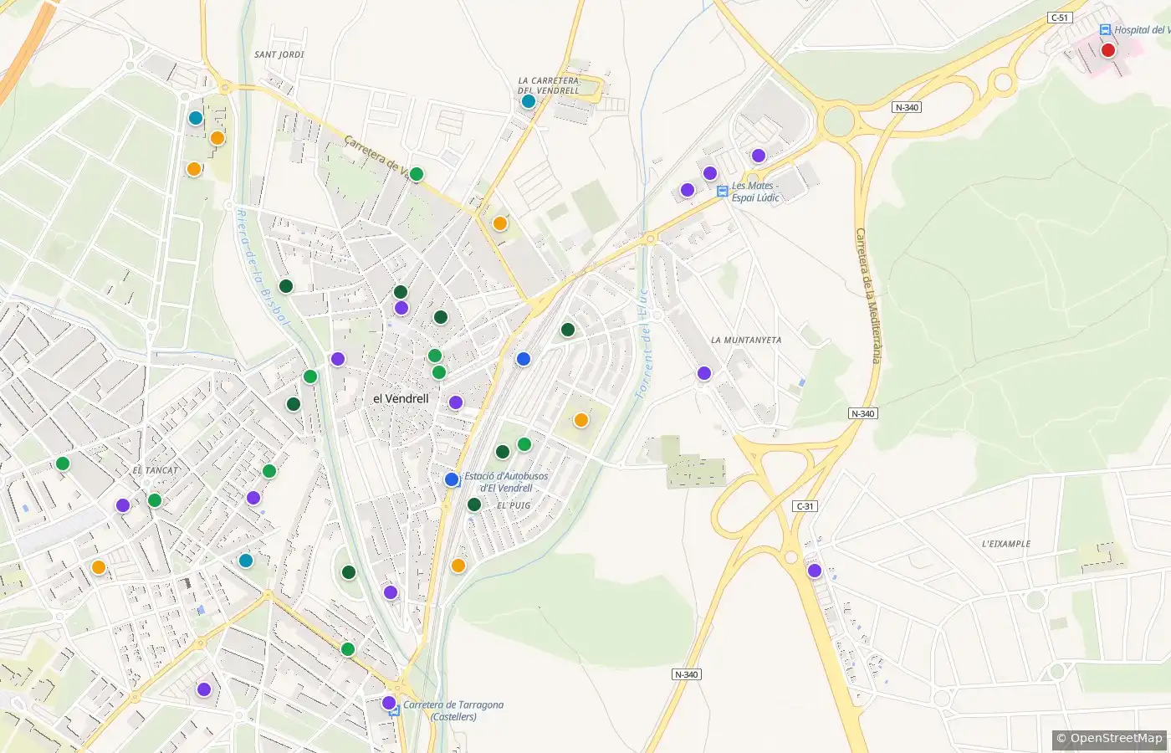Select the 'EL PUIG' label

514,505
